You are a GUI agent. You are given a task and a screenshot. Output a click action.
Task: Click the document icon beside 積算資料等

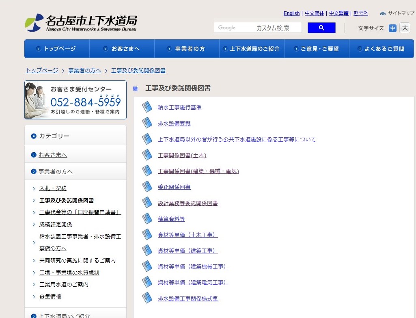147,218
